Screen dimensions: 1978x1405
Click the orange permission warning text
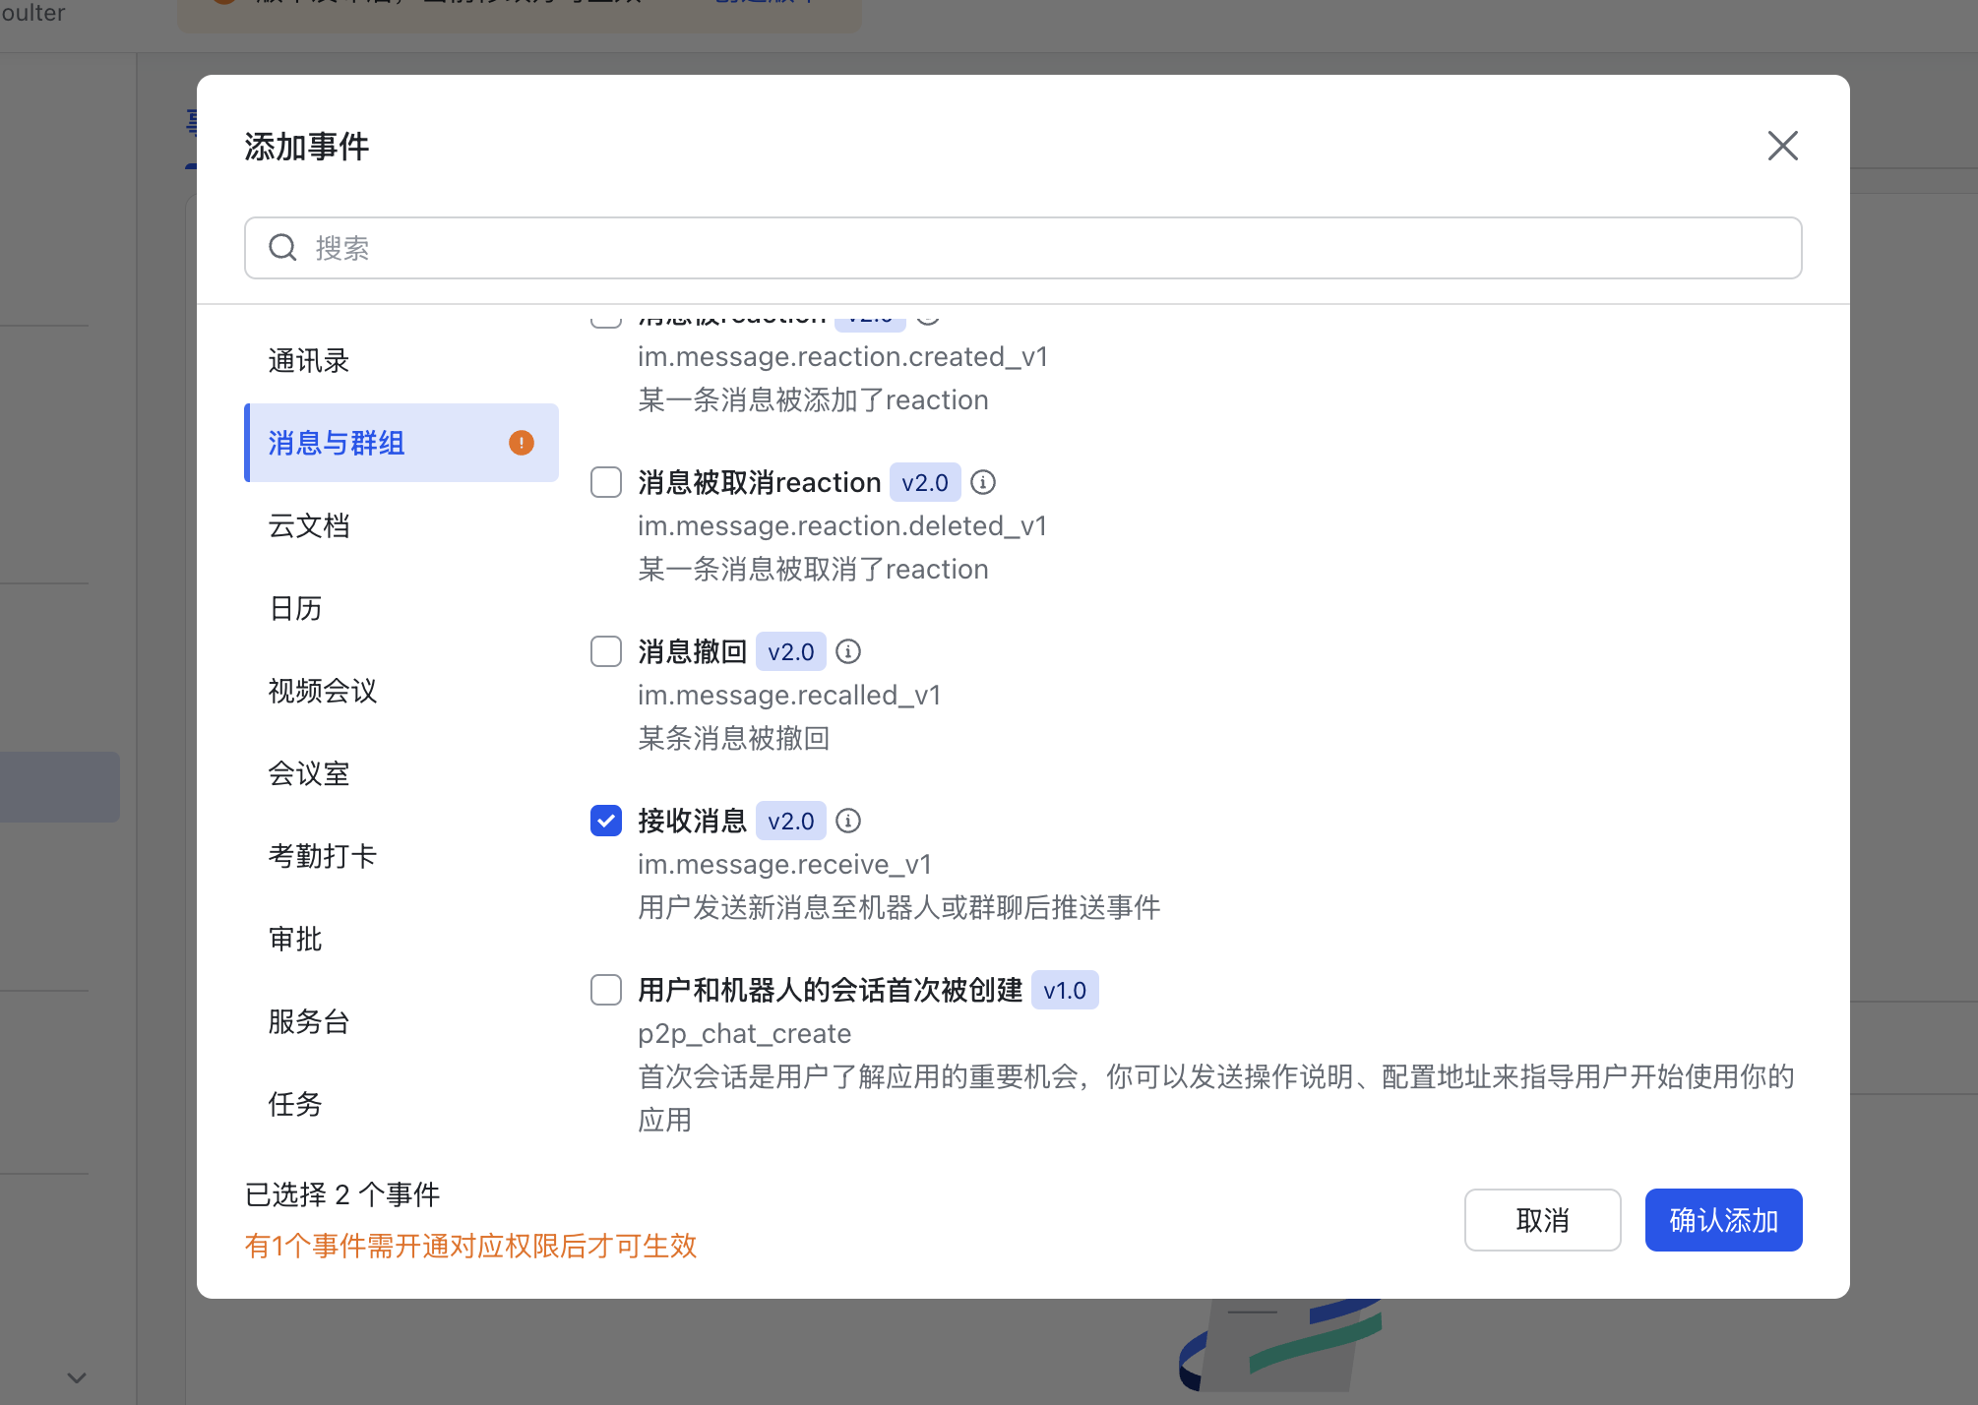470,1246
